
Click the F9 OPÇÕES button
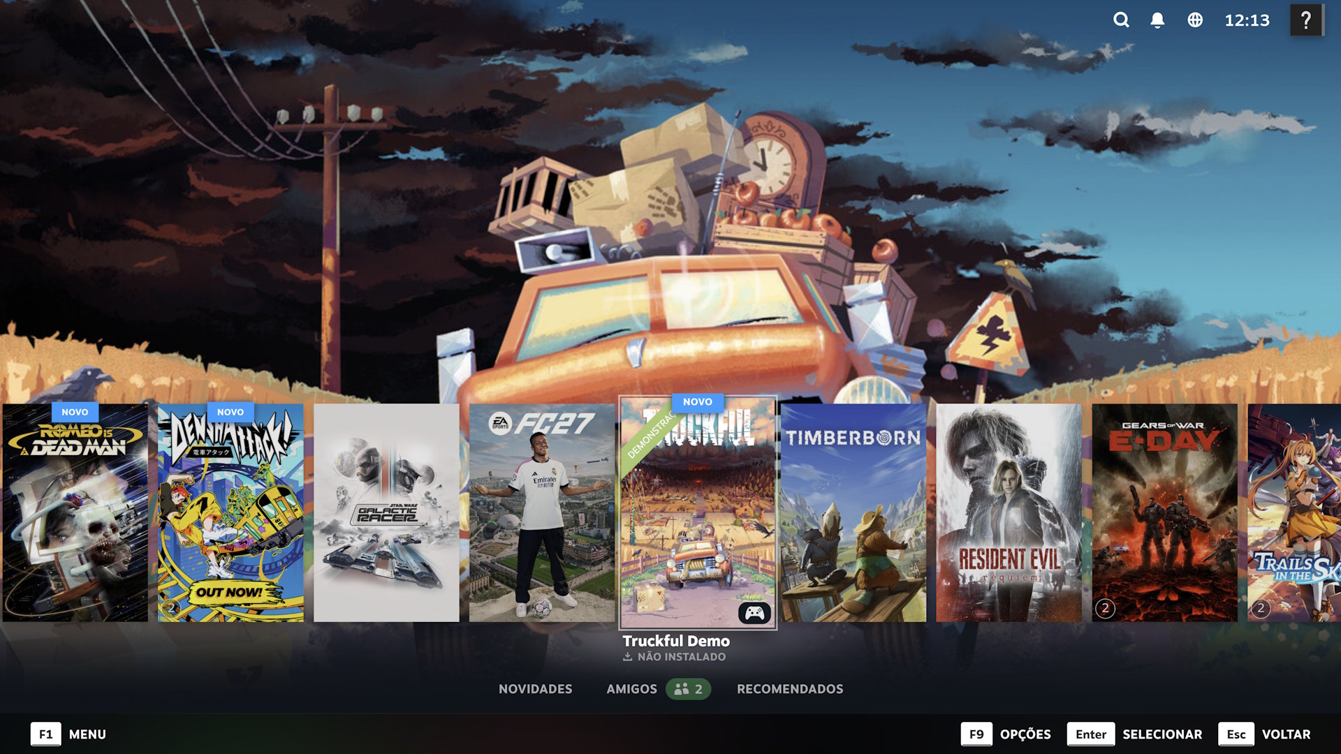pos(1006,734)
